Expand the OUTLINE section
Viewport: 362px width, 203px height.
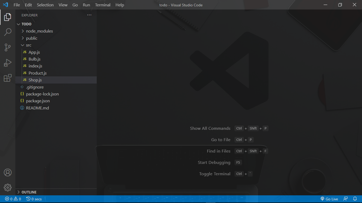(x=18, y=192)
